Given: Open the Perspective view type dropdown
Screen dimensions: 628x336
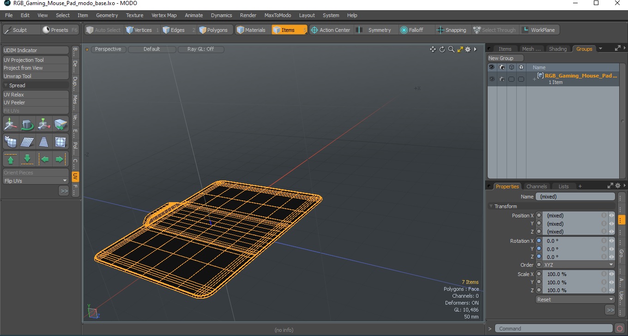Looking at the screenshot, I should coord(108,49).
